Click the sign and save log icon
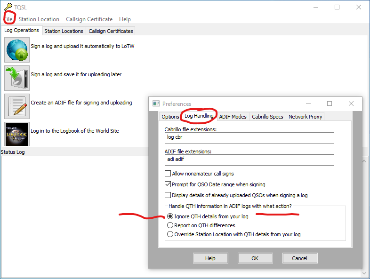Image resolution: width=370 pixels, height=279 pixels. coord(17,78)
